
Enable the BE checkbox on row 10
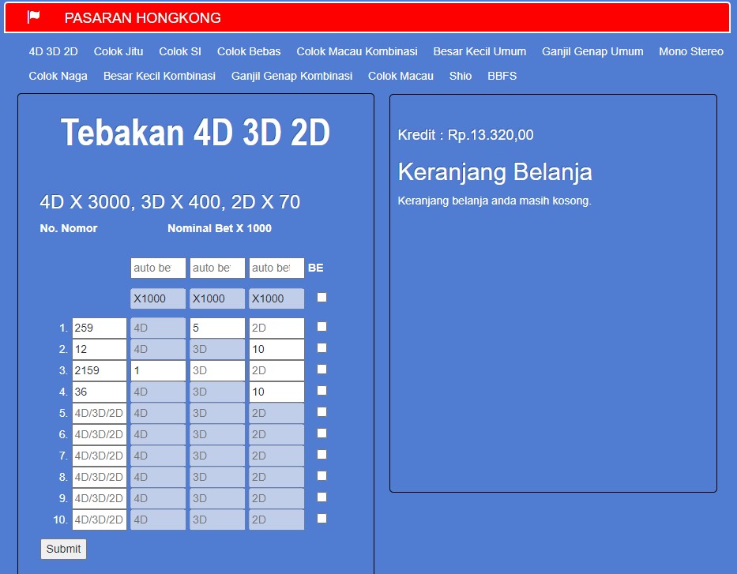[x=320, y=516]
